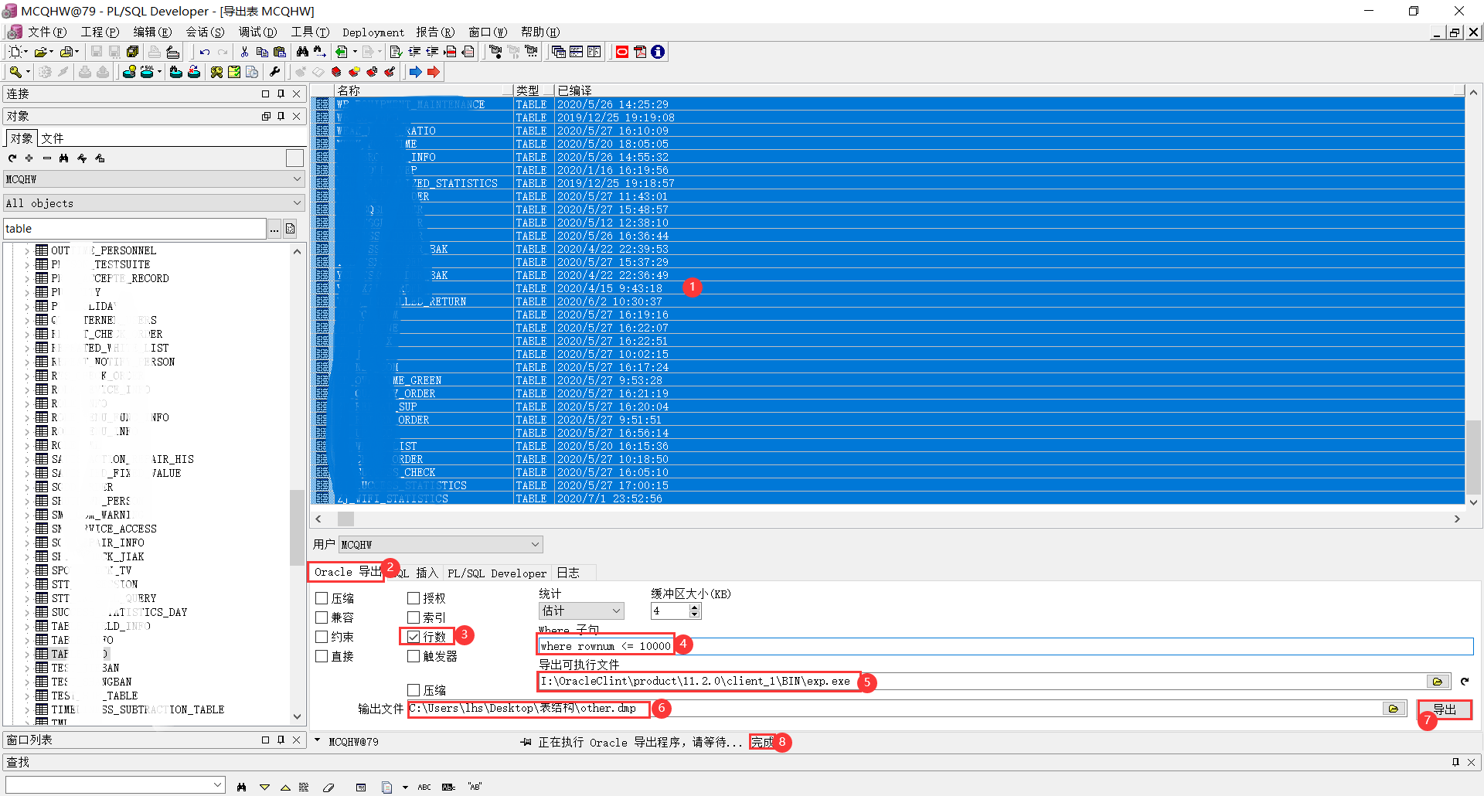This screenshot has height=796, width=1484.
Task: Increase the buffer size spinner value
Action: point(695,607)
